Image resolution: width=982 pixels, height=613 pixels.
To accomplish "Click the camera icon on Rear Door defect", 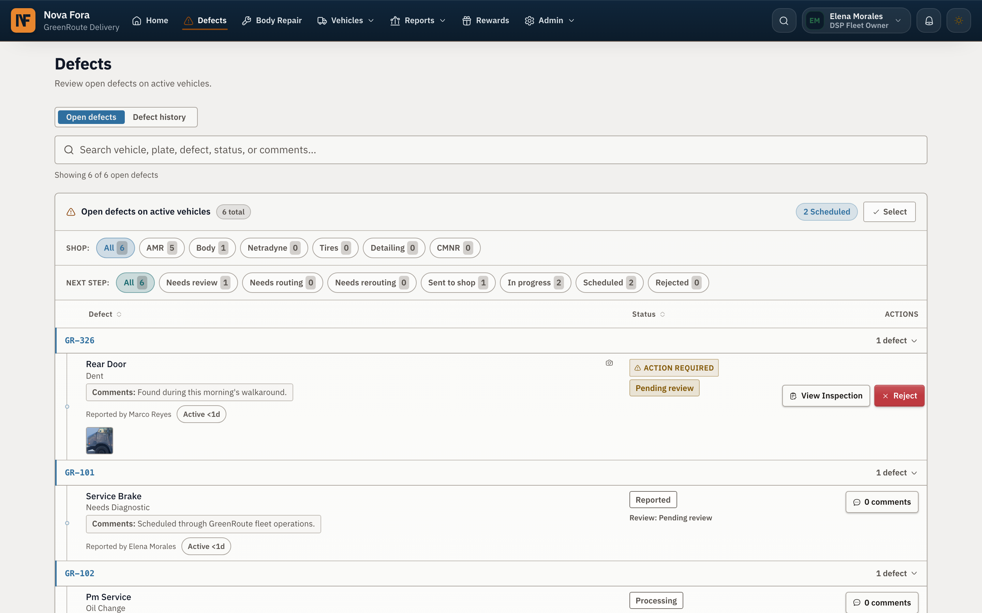I will point(609,363).
